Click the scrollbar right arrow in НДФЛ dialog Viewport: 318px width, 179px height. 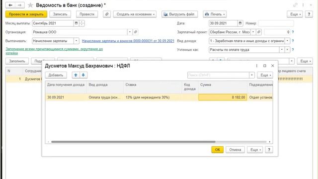pos(269,142)
